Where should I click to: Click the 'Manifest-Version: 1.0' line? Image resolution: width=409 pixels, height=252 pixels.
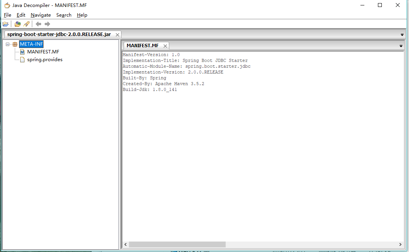pos(151,55)
